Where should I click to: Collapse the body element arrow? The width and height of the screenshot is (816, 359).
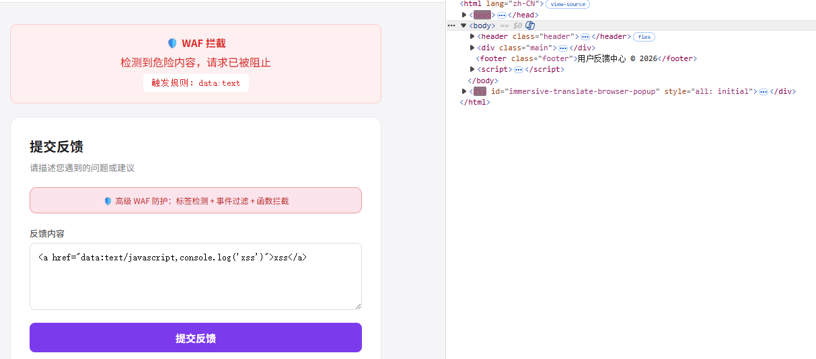(x=463, y=25)
